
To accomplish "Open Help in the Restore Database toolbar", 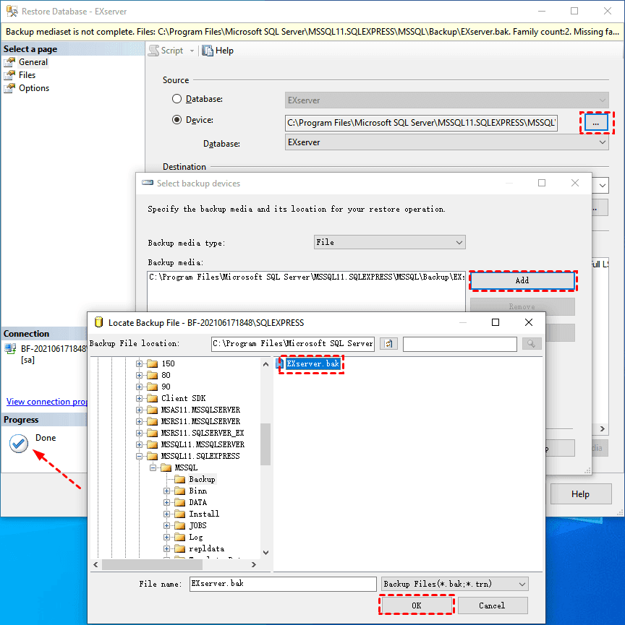I will point(218,51).
